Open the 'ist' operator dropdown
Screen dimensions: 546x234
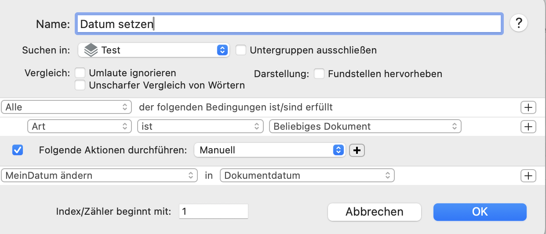200,127
